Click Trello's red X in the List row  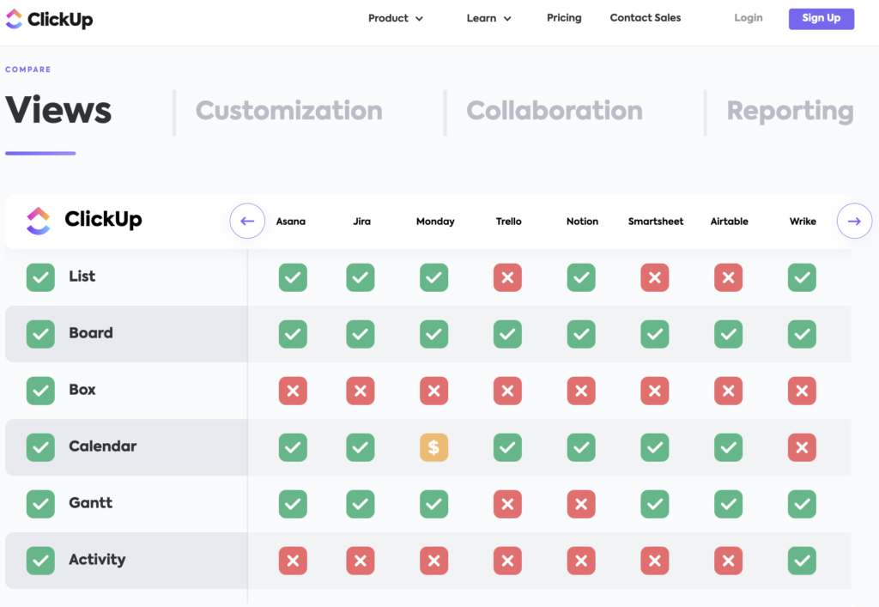(507, 277)
